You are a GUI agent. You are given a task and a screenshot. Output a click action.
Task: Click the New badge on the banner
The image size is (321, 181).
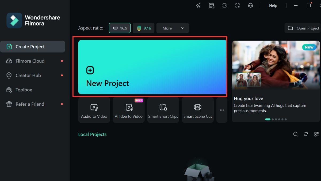pos(309,47)
